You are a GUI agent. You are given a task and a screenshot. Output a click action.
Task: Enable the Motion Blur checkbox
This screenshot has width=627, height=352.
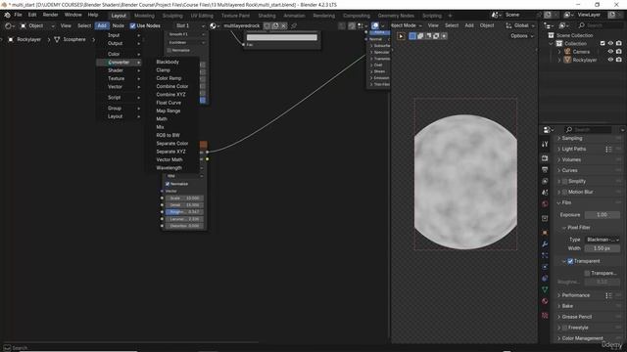(x=565, y=192)
